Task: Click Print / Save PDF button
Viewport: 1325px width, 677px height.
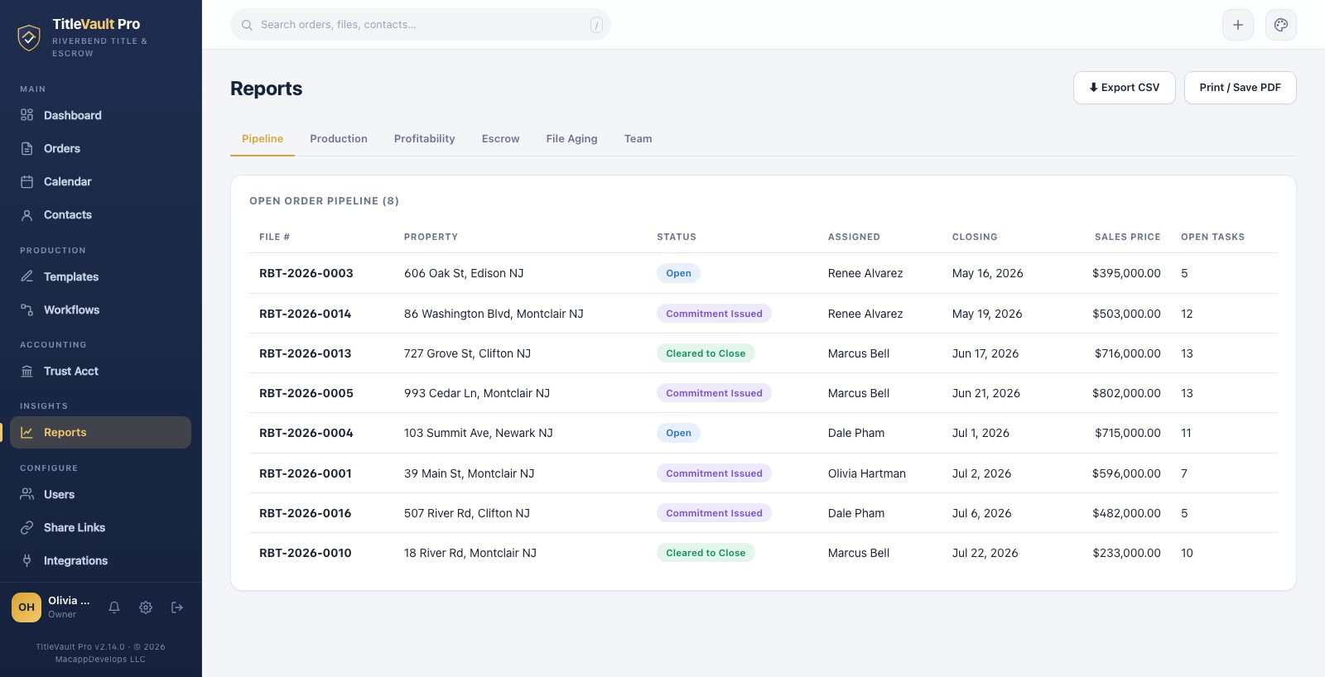Action: click(x=1241, y=88)
